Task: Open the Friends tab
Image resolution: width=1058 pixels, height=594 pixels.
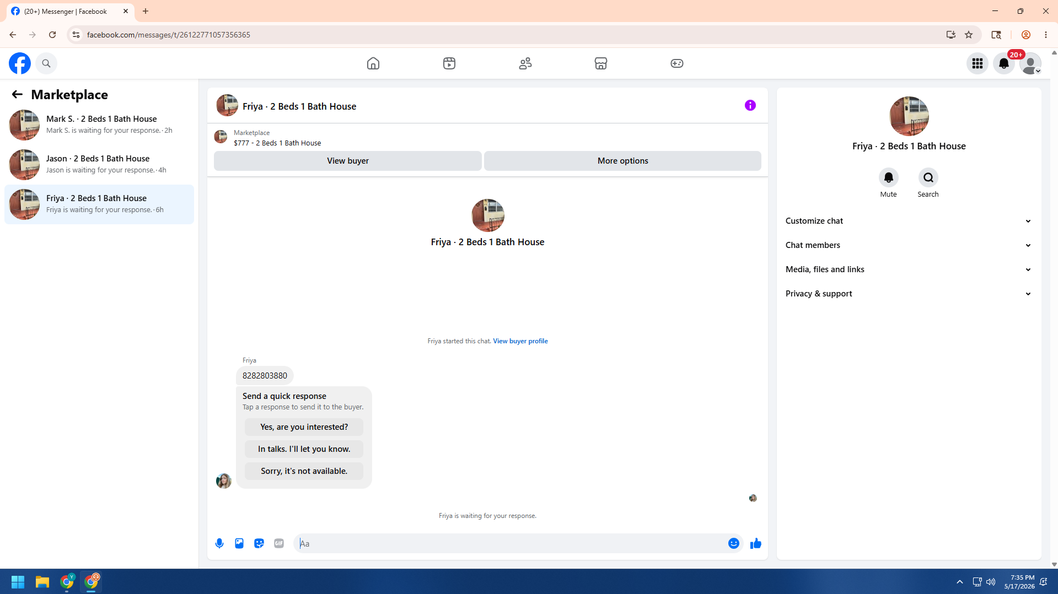Action: (525, 63)
